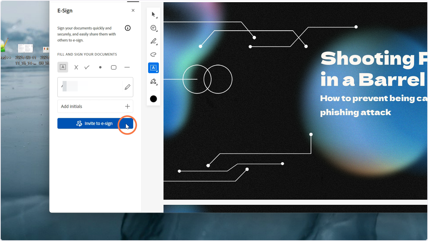Select the dot fill tool
Viewport: 428px width, 241px height.
pos(100,67)
